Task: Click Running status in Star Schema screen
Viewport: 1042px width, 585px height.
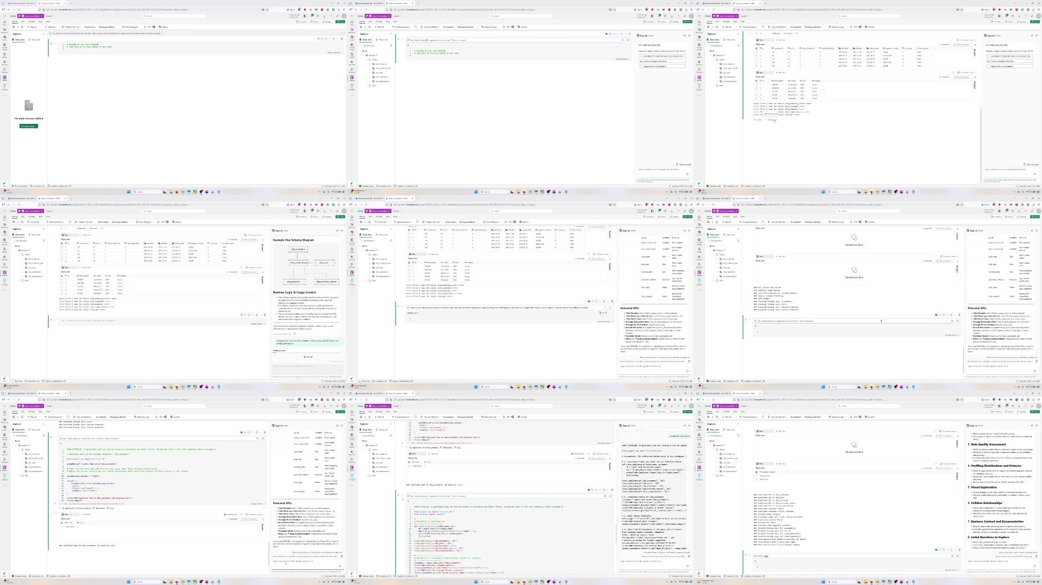Action: click(x=17, y=381)
